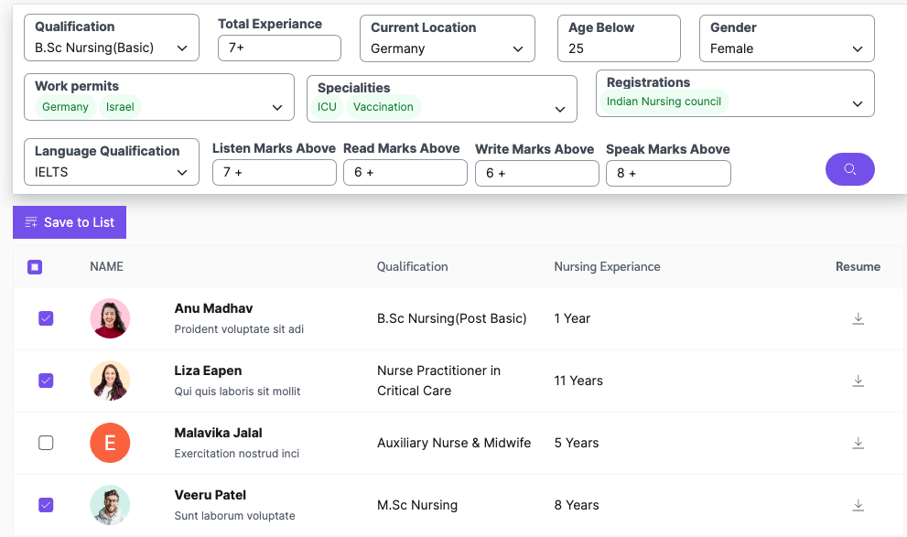Click Veeru Patel's avatar image

[x=110, y=505]
